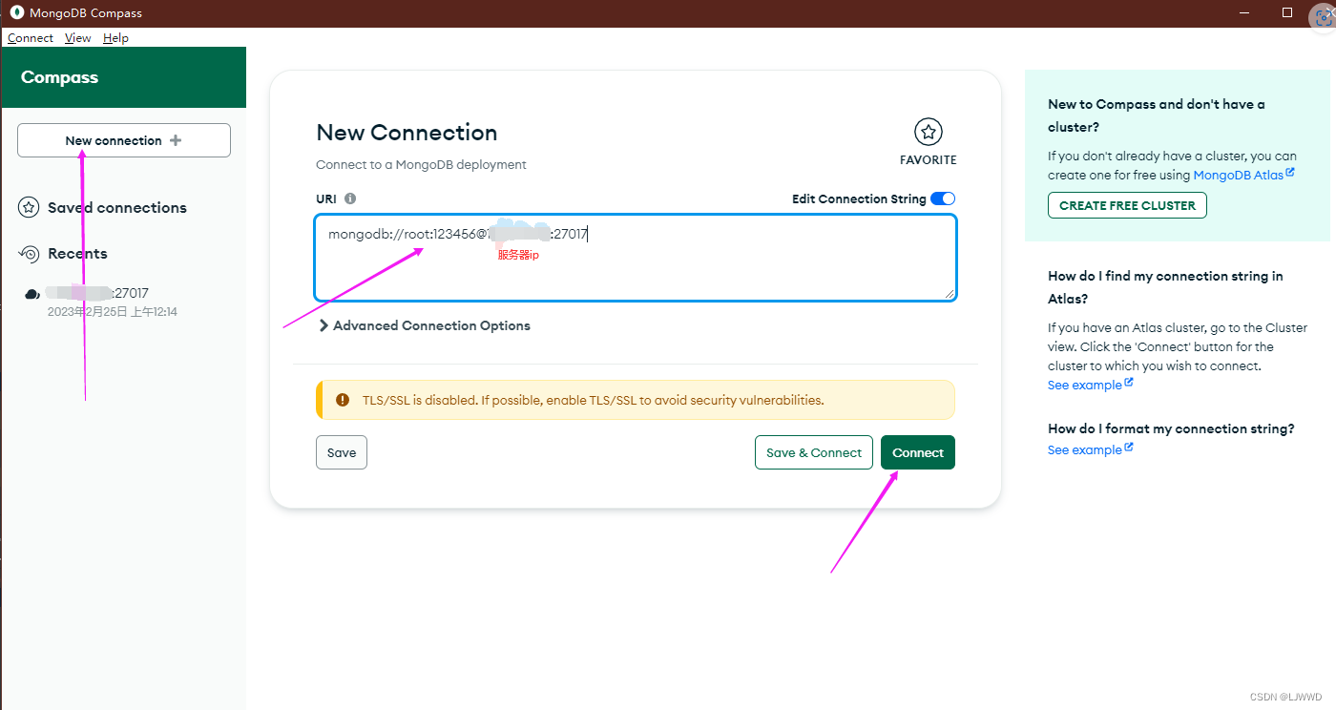The image size is (1336, 710).
Task: Click the Save button
Action: coord(342,452)
